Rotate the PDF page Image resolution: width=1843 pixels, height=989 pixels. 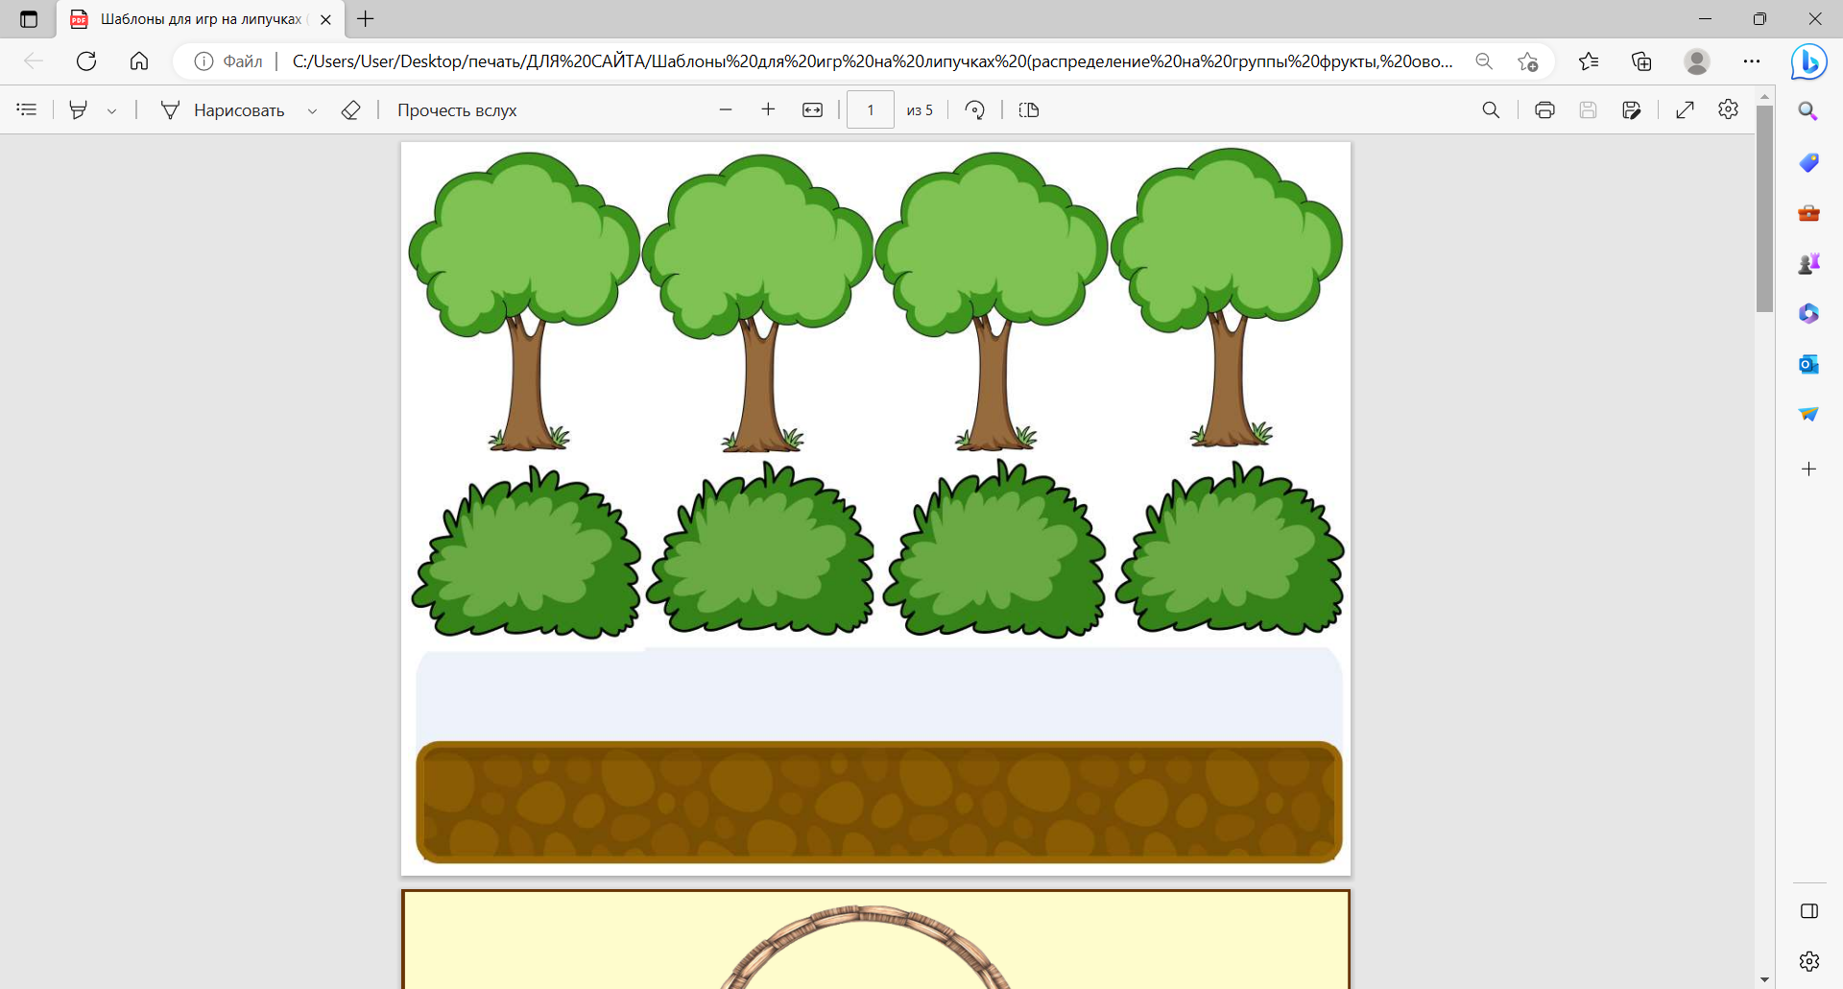tap(975, 110)
